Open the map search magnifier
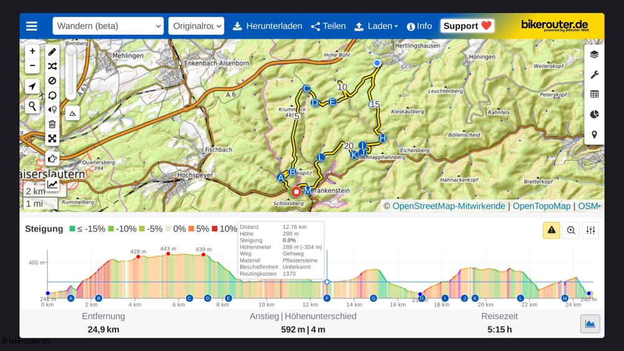624x351 pixels. pos(32,107)
